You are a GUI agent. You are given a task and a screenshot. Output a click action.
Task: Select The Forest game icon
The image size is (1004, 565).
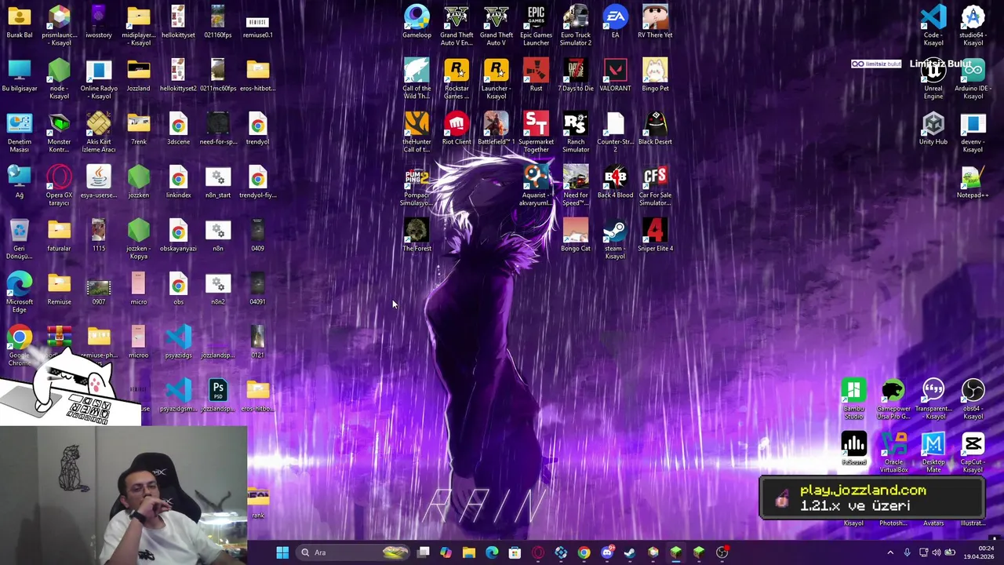[417, 235]
